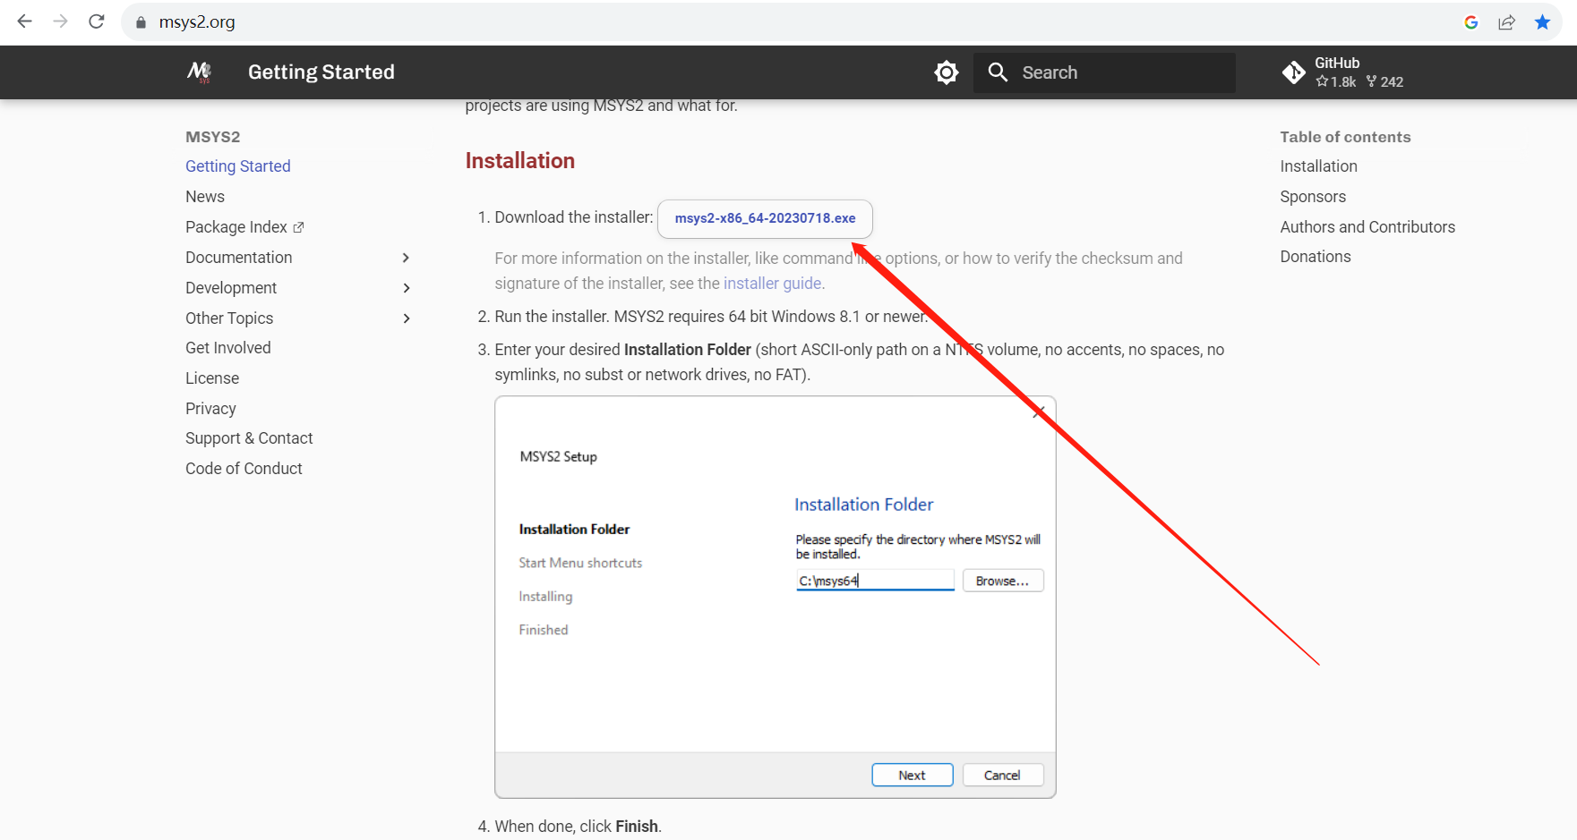The height and width of the screenshot is (840, 1577).
Task: Jump to Sponsors in table of contents
Action: click(x=1312, y=197)
